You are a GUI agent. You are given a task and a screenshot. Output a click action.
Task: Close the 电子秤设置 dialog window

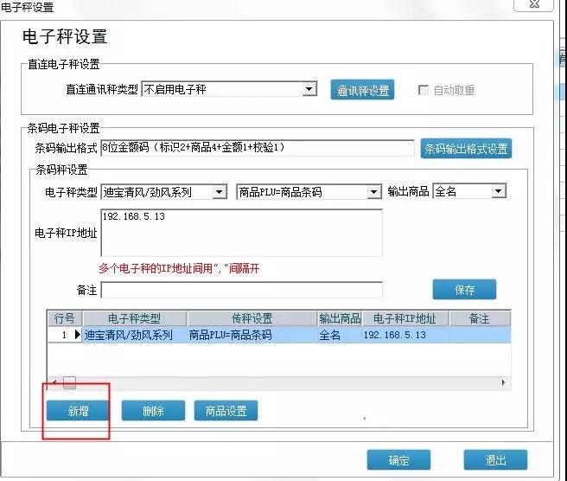coord(534,4)
